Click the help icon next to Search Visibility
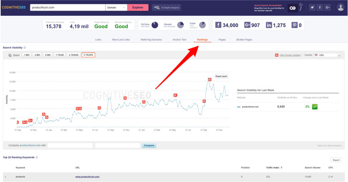 pos(24,48)
